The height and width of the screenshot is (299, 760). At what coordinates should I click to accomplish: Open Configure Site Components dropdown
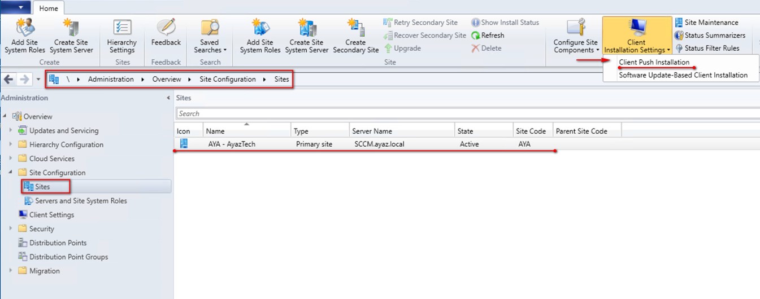pos(575,36)
